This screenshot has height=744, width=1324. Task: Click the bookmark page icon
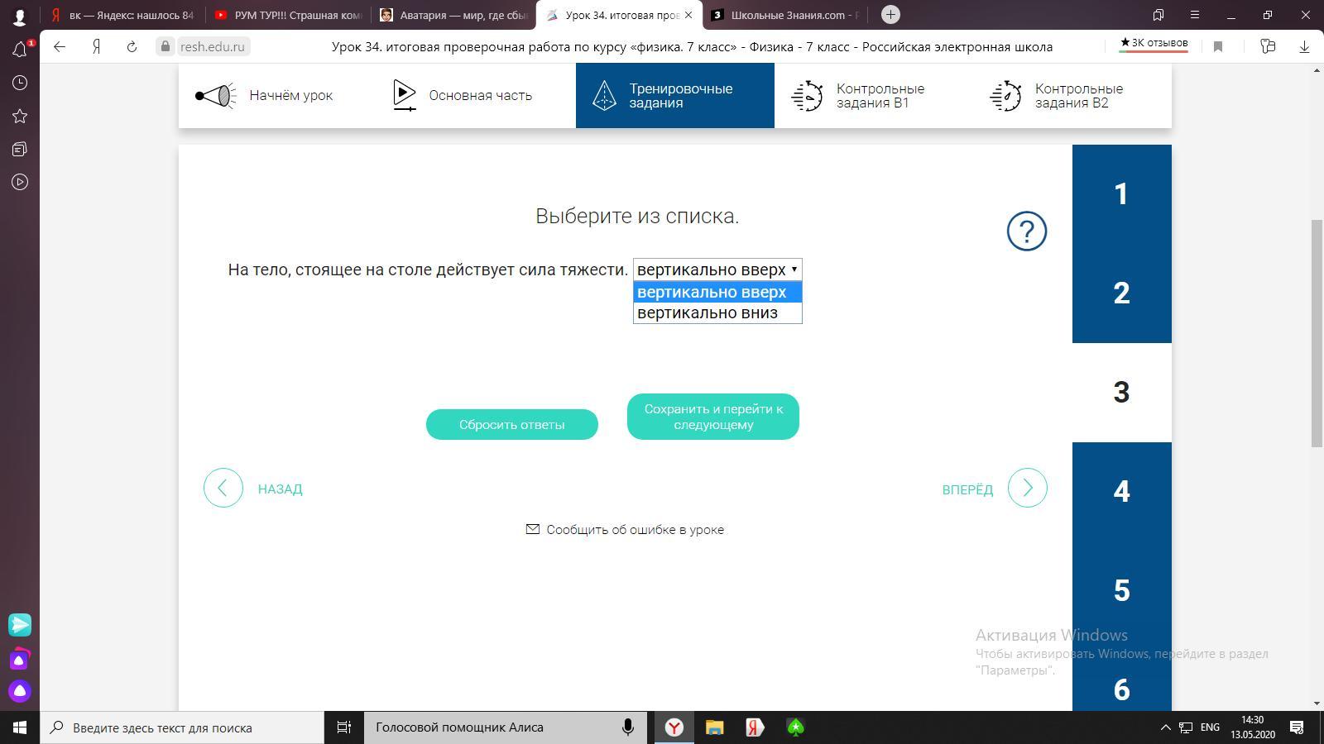[x=1218, y=47]
